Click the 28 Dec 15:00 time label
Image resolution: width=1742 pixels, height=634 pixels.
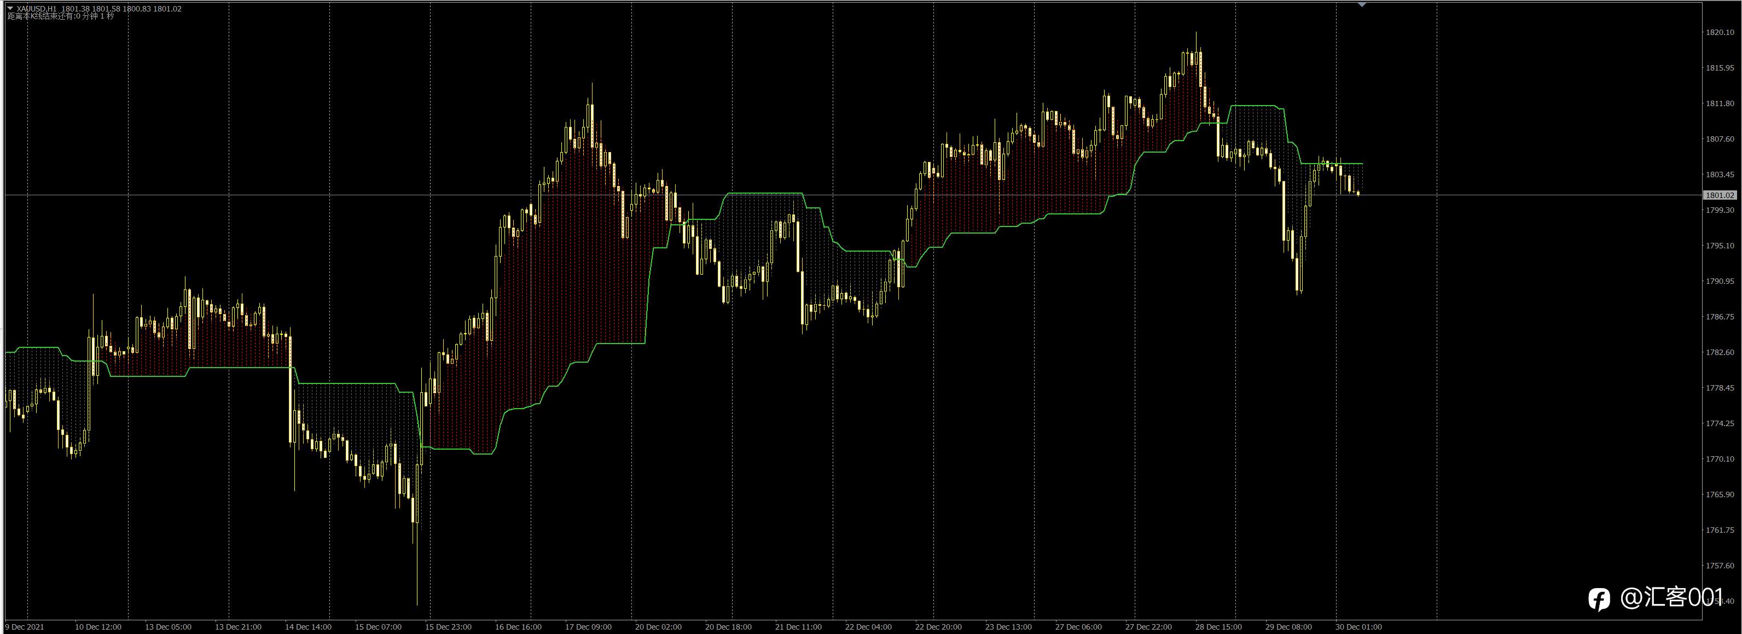[1218, 627]
